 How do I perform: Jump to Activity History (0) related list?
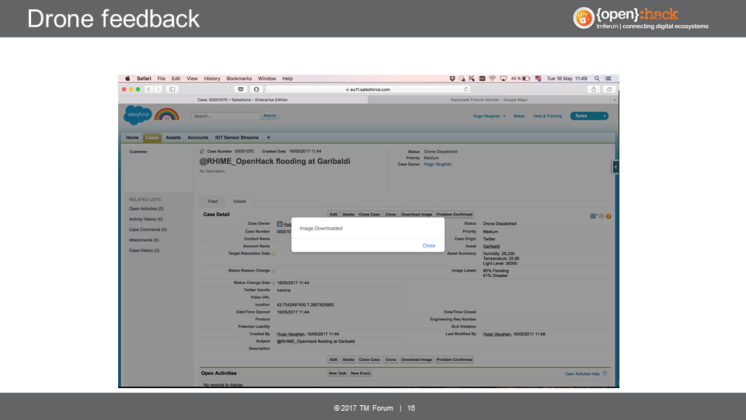[145, 219]
